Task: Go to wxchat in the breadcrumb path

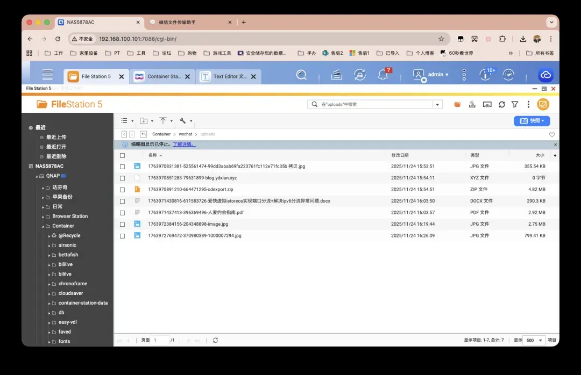Action: click(x=185, y=134)
